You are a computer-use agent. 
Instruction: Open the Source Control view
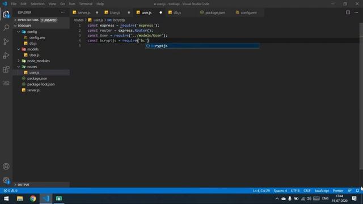pyautogui.click(x=6, y=41)
